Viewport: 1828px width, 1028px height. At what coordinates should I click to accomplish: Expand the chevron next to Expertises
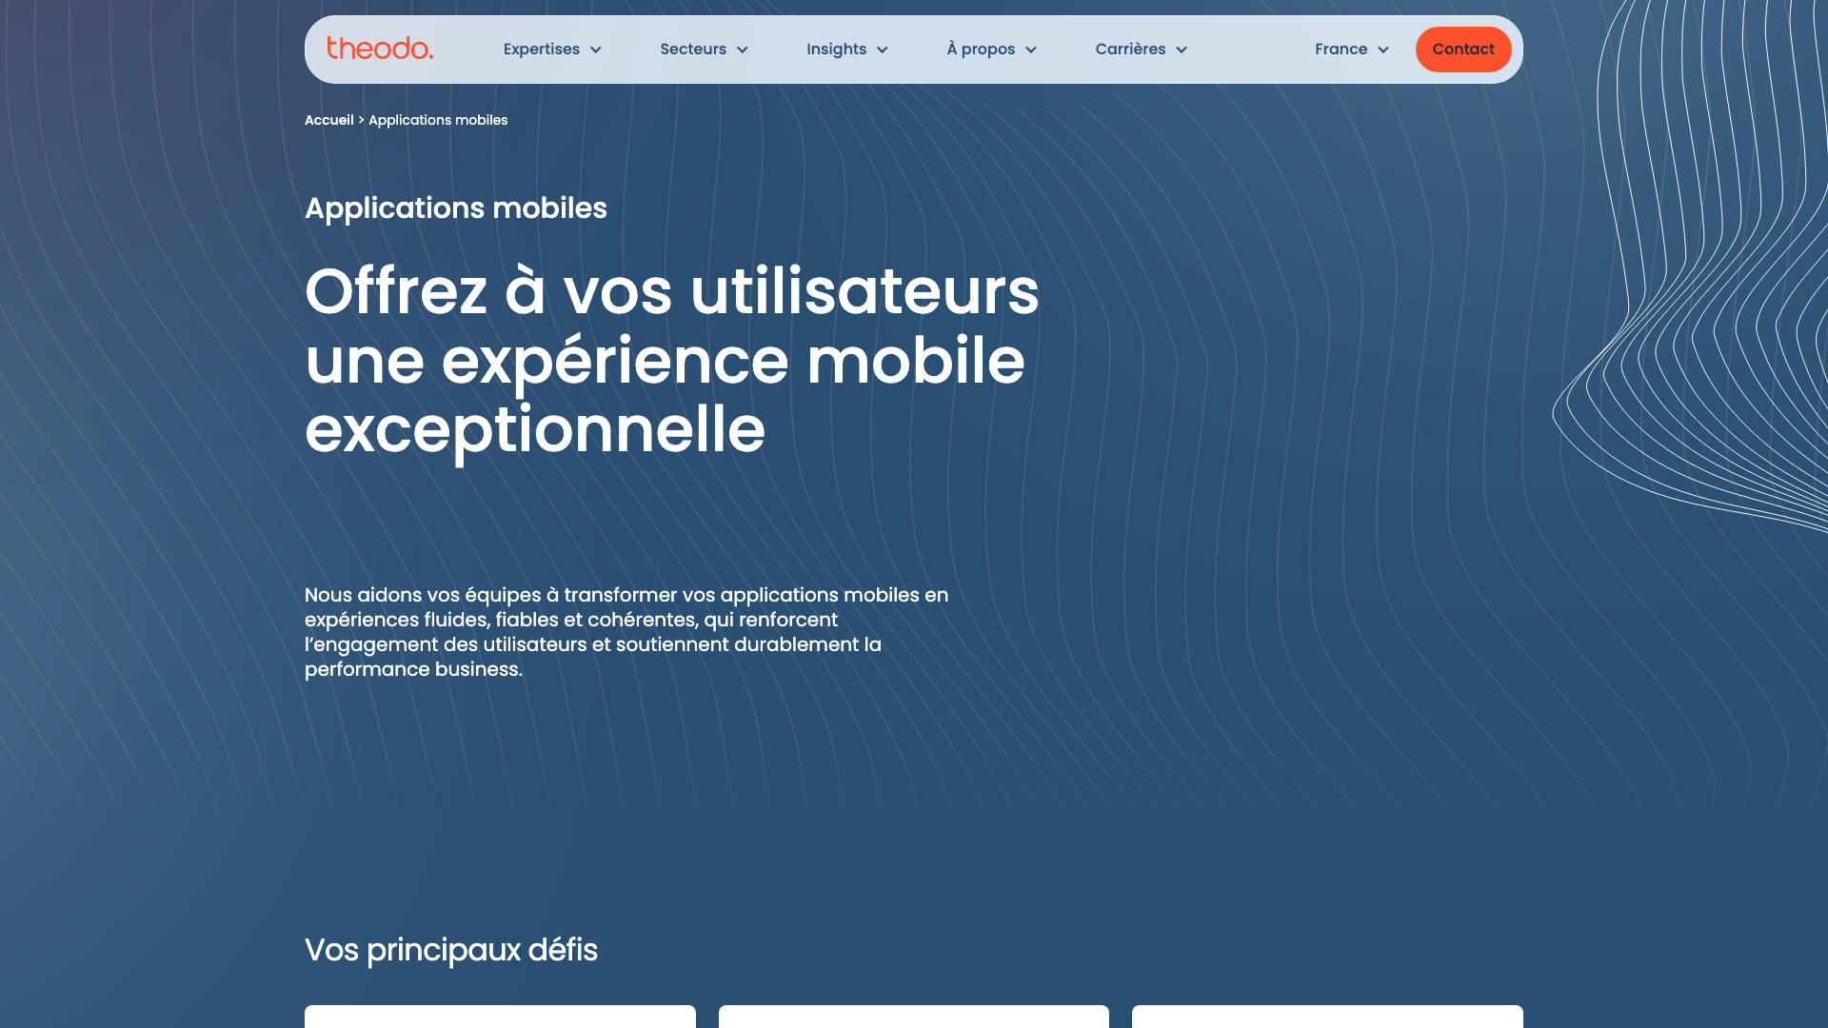tap(596, 50)
